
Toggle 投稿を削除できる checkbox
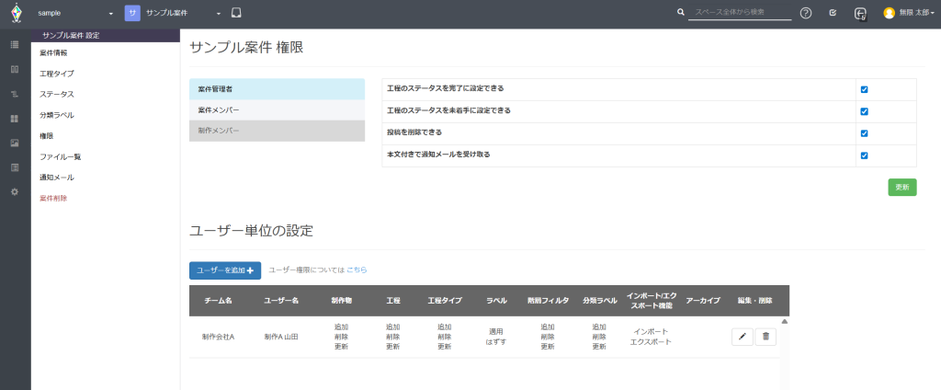point(864,133)
